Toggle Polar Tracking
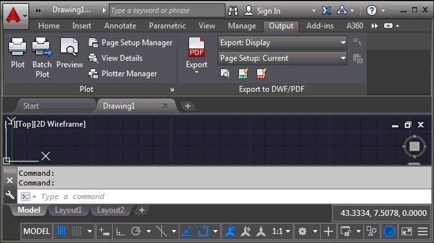Viewport: 434px width, 243px height. [x=136, y=231]
